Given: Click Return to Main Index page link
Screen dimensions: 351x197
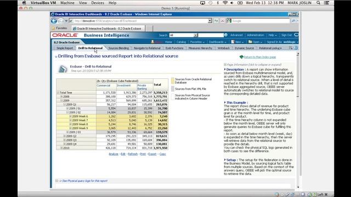Looking at the screenshot, I should tap(260, 57).
